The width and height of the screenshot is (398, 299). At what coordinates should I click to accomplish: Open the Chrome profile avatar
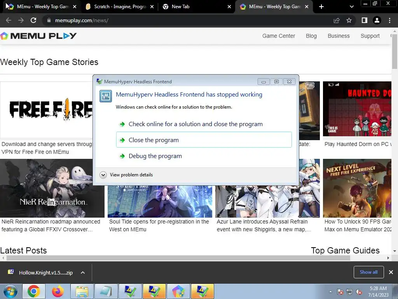[377, 20]
